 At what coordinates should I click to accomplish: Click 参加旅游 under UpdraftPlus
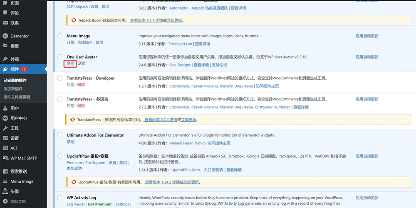[74, 168]
